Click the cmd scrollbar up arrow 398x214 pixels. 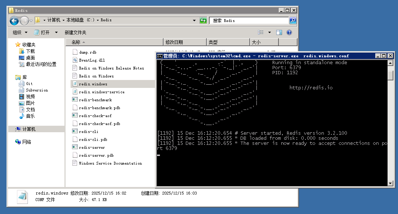point(390,63)
